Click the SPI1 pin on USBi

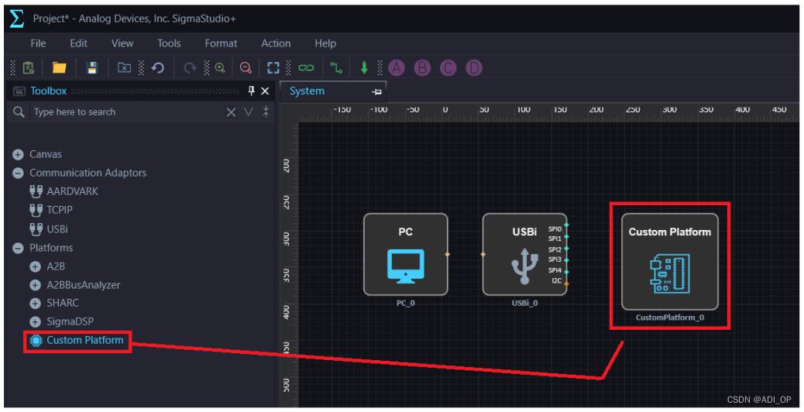click(x=566, y=237)
